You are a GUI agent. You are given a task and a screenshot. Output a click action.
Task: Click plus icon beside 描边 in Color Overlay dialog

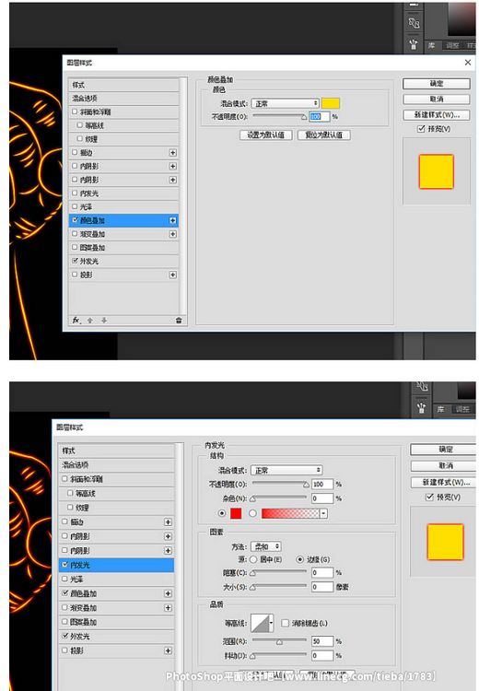tap(173, 152)
